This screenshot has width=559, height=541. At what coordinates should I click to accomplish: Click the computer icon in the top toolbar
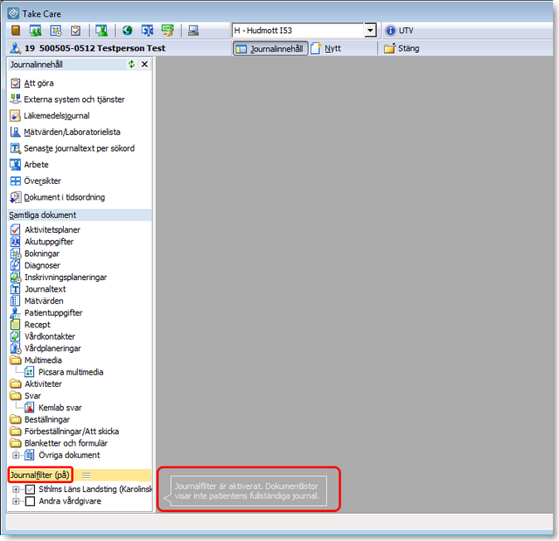pos(193,31)
